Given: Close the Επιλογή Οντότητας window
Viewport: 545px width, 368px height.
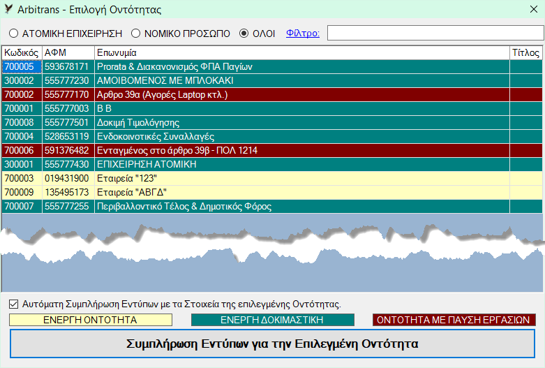Looking at the screenshot, I should tap(534, 9).
